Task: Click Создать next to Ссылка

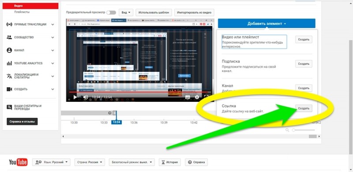Action: coord(304,108)
